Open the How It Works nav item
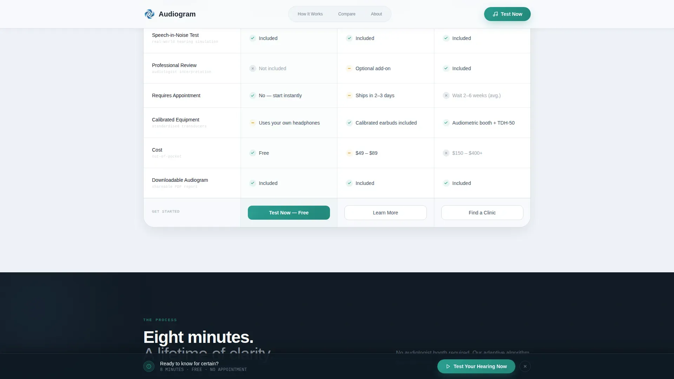The image size is (674, 379). tap(310, 14)
